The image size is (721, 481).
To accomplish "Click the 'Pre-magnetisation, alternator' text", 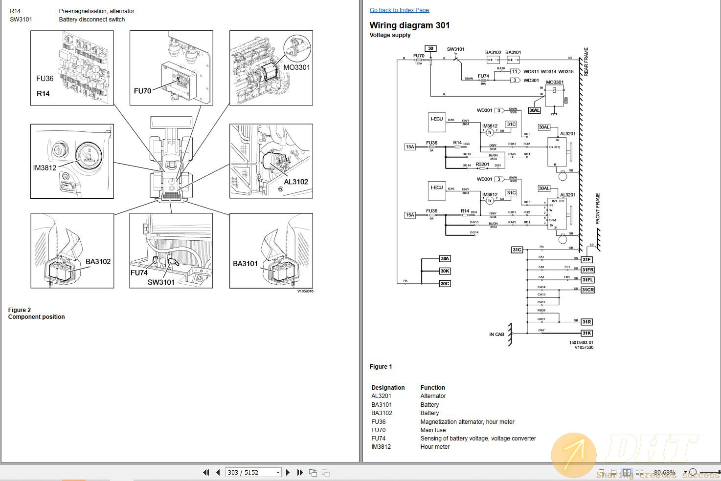I will pyautogui.click(x=96, y=11).
